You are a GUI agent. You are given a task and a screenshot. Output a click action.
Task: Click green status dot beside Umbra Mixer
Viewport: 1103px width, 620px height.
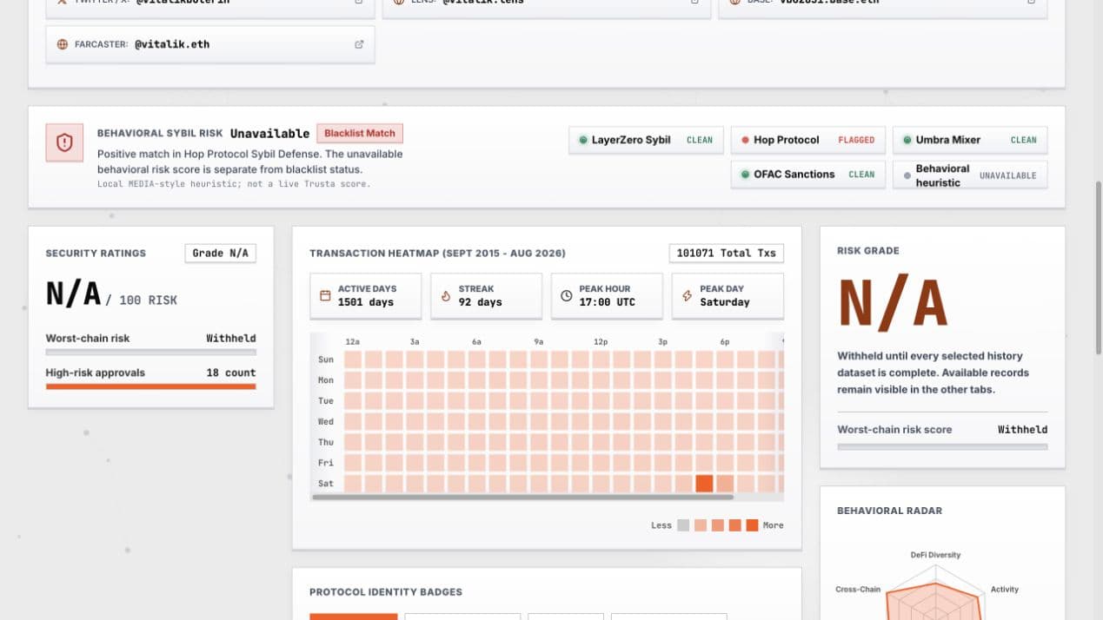coord(907,140)
